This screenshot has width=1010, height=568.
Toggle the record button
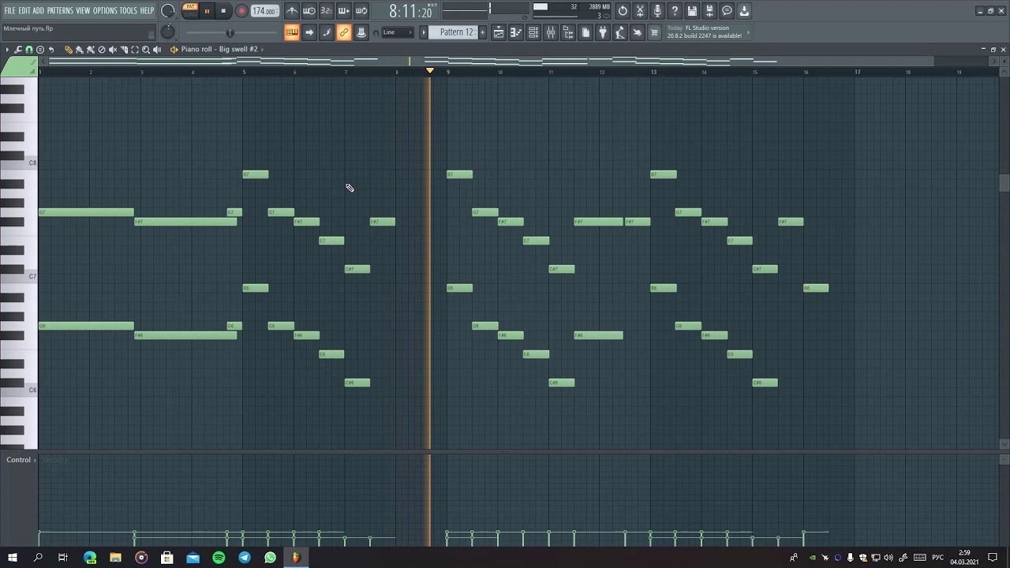point(241,11)
